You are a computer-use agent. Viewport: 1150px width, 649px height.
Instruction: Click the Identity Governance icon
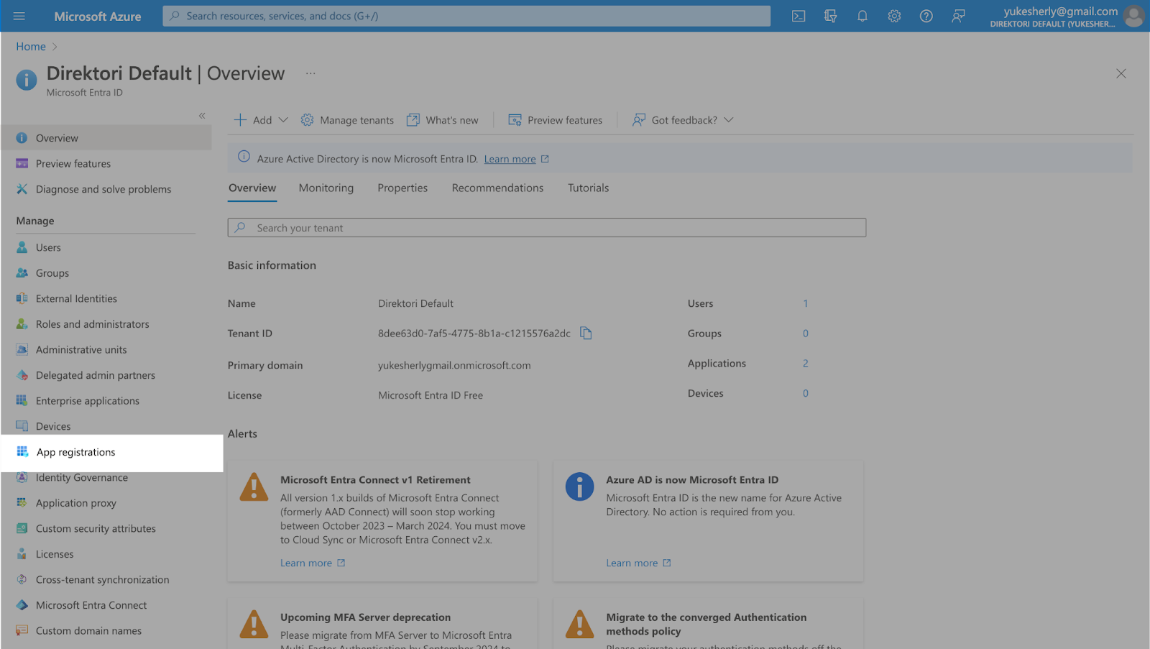pos(22,477)
